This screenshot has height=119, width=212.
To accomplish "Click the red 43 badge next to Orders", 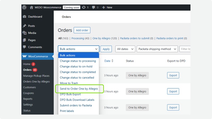I will click(x=35, y=70).
